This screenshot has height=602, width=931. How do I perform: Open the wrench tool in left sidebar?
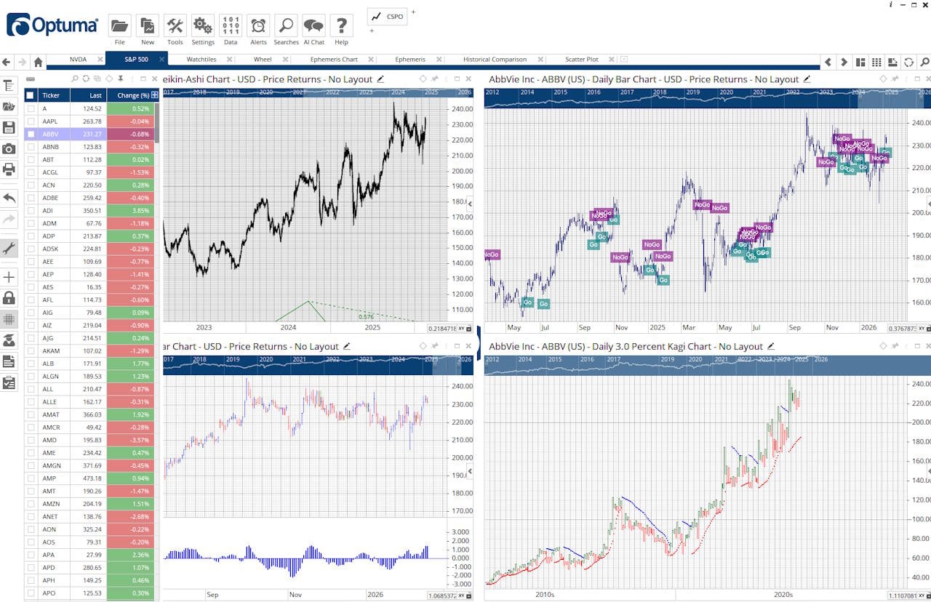tap(9, 249)
